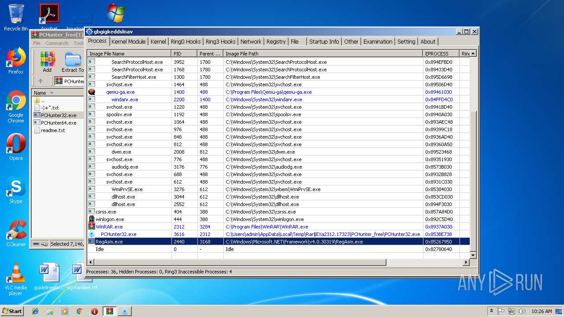The image size is (564, 317).
Task: Click the WinRAR.exe process icon
Action: coord(92,227)
